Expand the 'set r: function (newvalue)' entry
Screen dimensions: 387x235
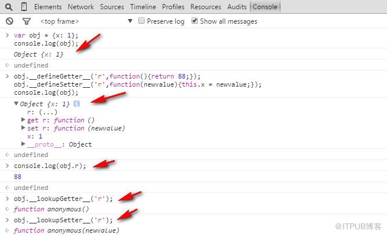tap(23, 128)
